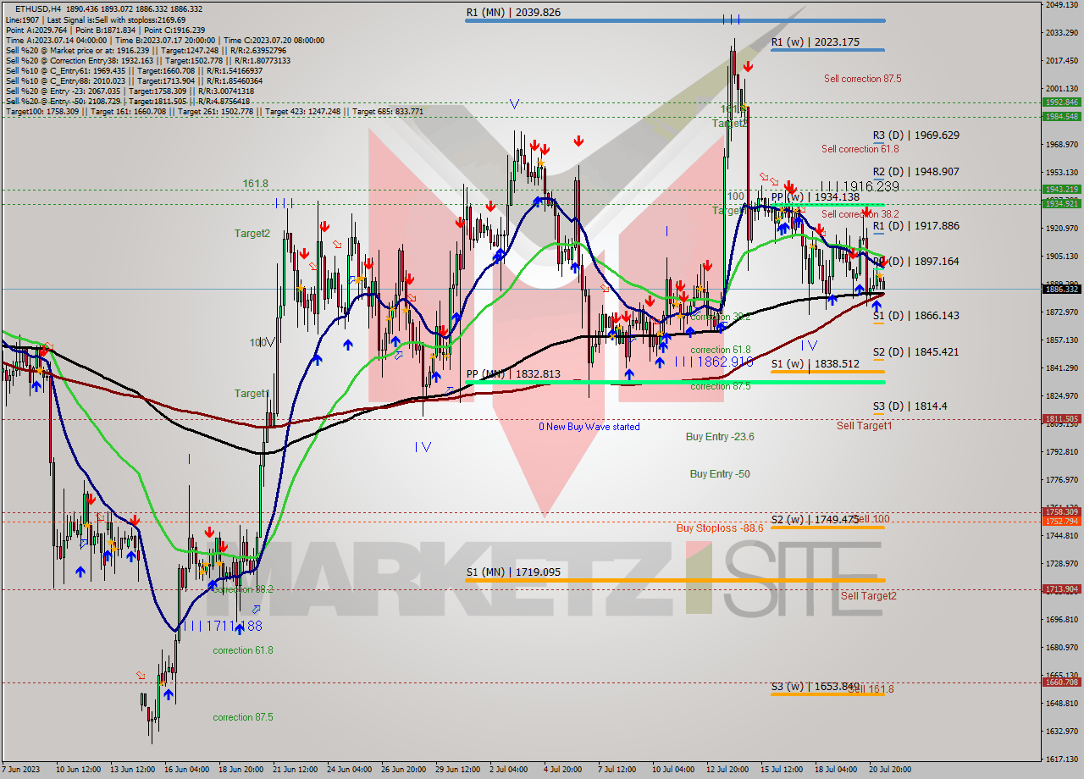Screen dimensions: 1084x779
Task: Click the 1617.100 price axis value
Action: tap(1060, 760)
